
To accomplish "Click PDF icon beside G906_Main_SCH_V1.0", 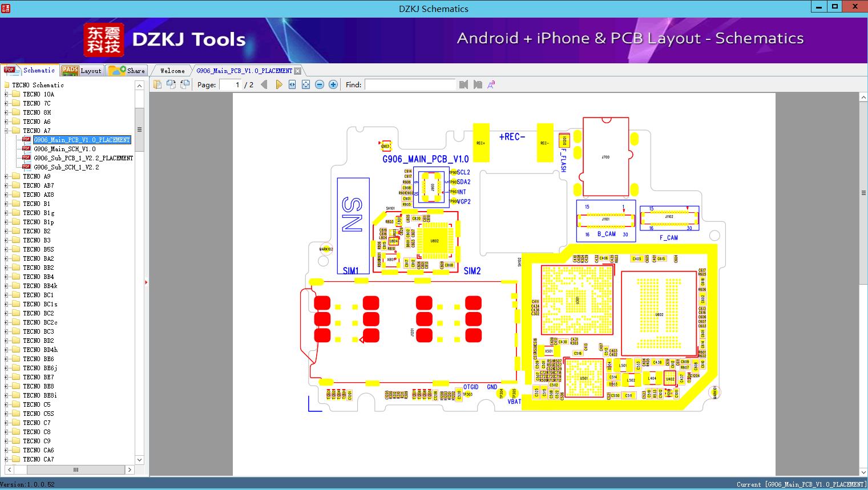I will 26,149.
